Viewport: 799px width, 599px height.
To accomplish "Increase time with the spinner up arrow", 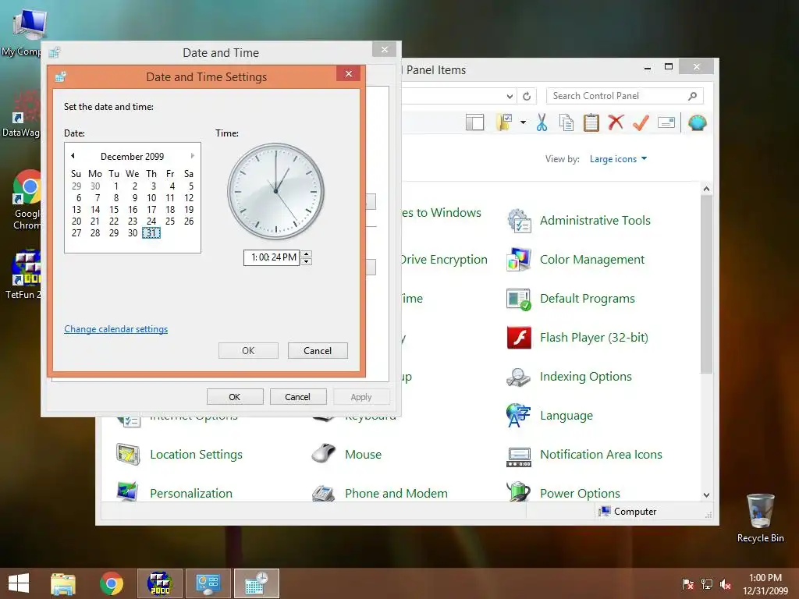I will pos(306,253).
